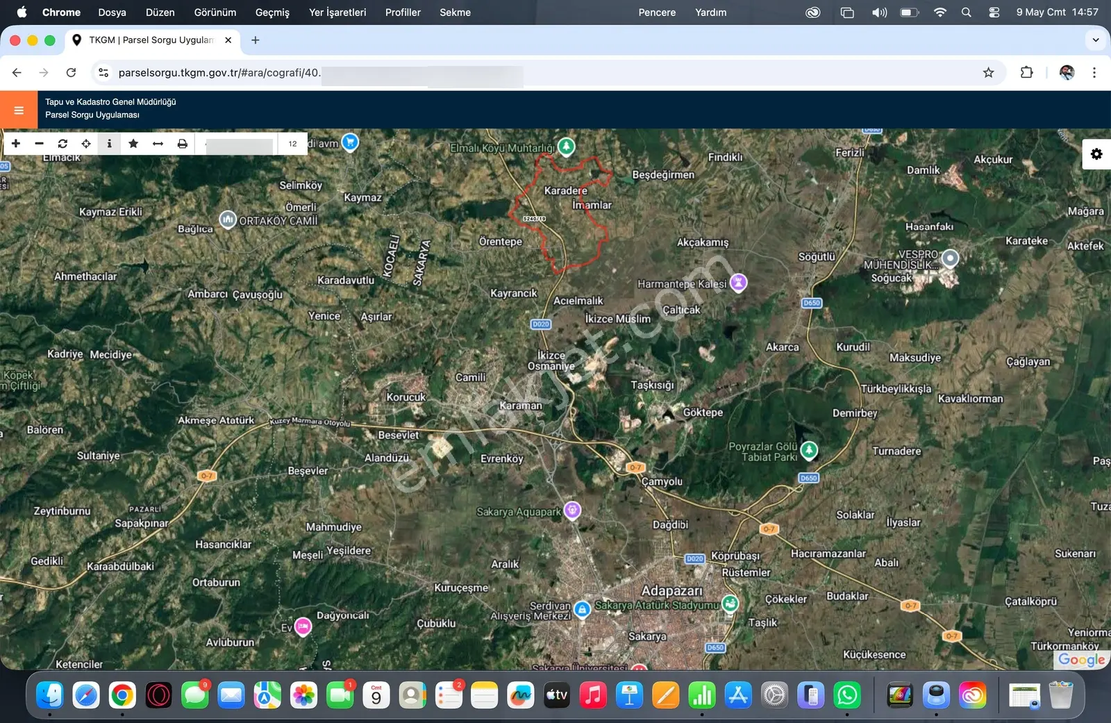Click the zoom level 12 field
Image resolution: width=1111 pixels, height=723 pixels.
tap(292, 144)
